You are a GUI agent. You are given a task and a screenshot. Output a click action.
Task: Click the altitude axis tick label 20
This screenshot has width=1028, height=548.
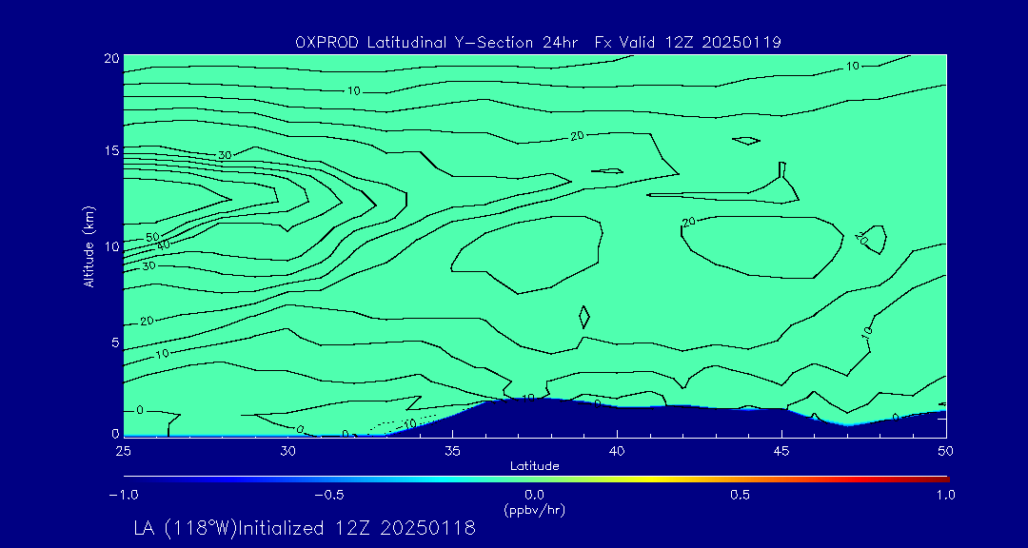click(110, 57)
